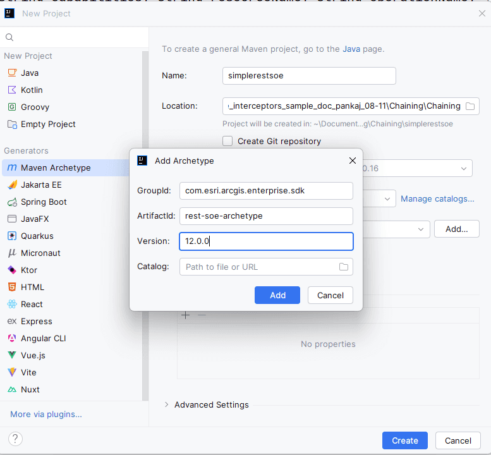Image resolution: width=491 pixels, height=455 pixels.
Task: Click the Angular CLI icon
Action: pos(12,338)
